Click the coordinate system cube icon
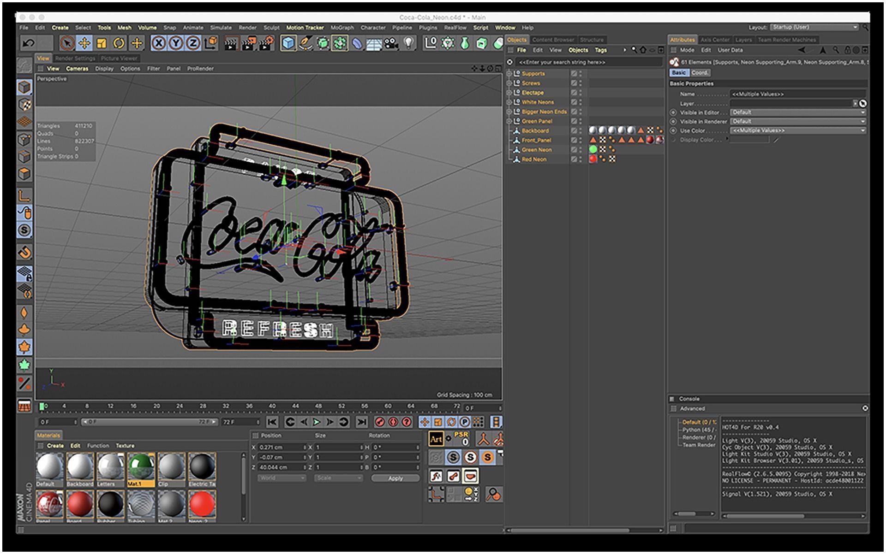This screenshot has width=886, height=554. click(211, 43)
